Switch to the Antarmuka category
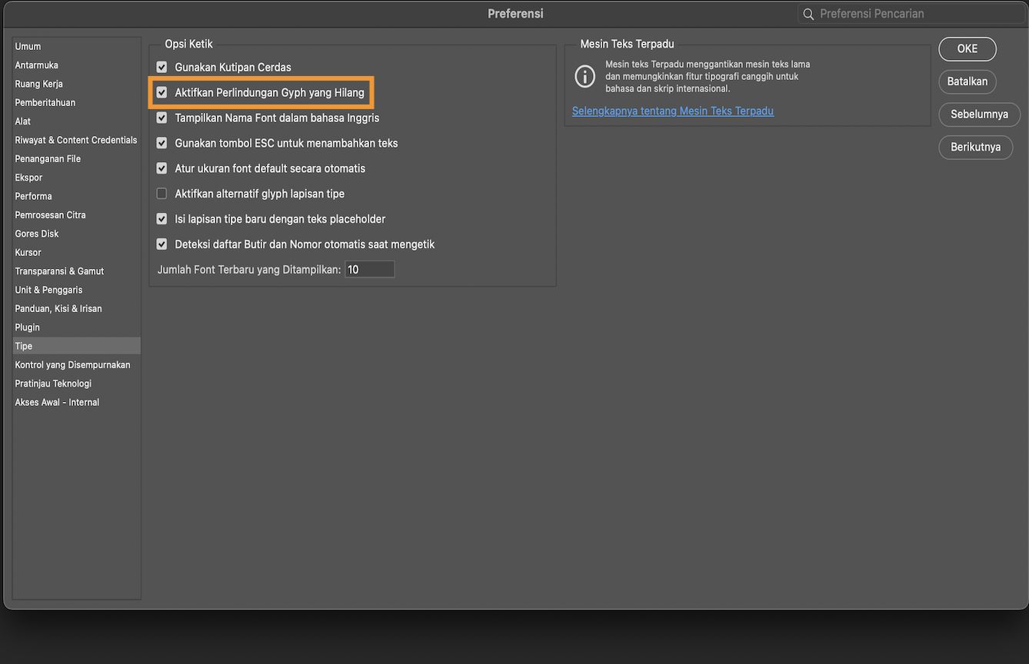This screenshot has width=1029, height=664. click(x=37, y=65)
